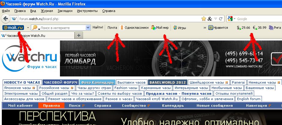
Task: Expand the hidden toolbar items chevron
Action: click(x=205, y=28)
